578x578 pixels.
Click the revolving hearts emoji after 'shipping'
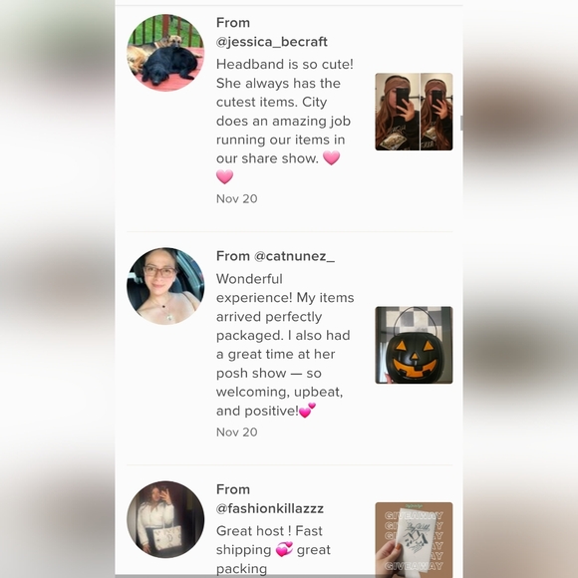[284, 549]
